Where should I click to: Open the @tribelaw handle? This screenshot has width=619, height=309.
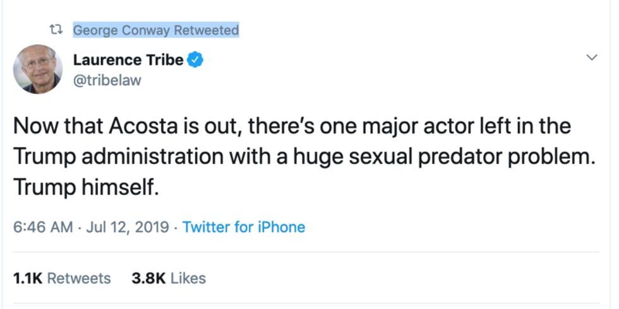[x=107, y=80]
